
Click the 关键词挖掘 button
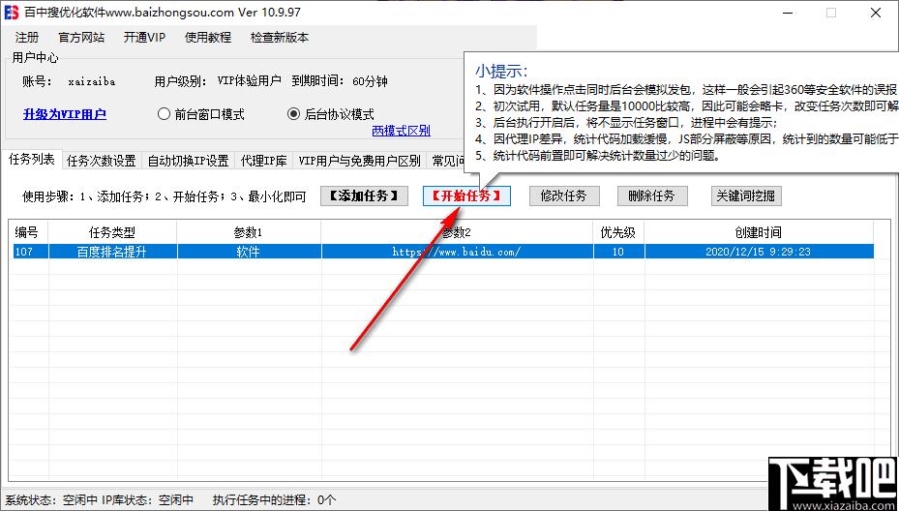746,195
